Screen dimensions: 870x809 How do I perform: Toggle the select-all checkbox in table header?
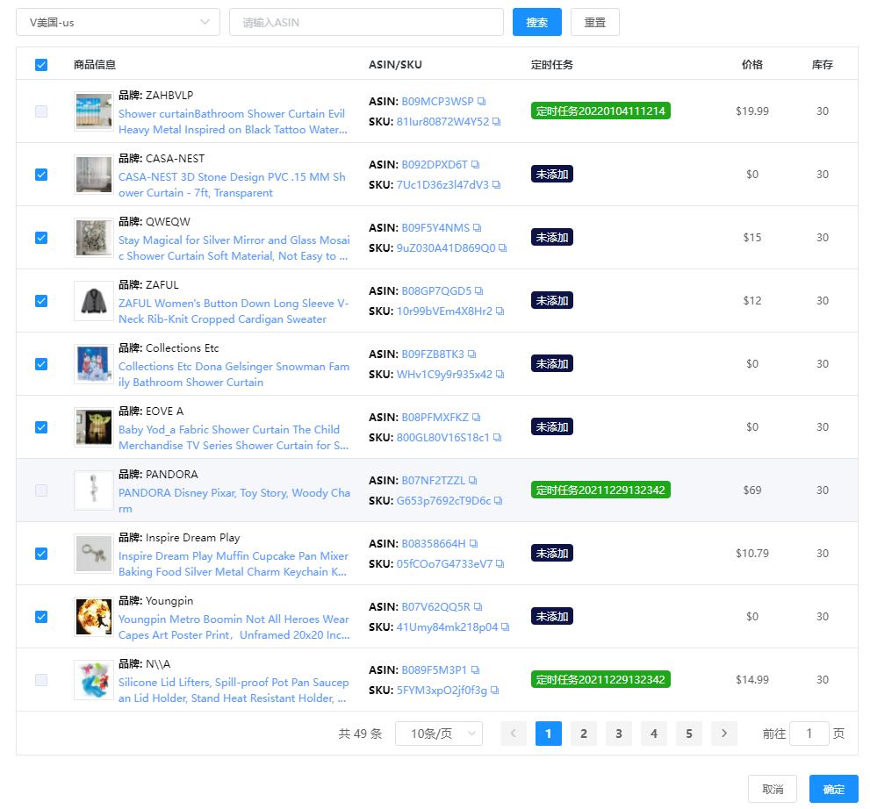coord(41,64)
